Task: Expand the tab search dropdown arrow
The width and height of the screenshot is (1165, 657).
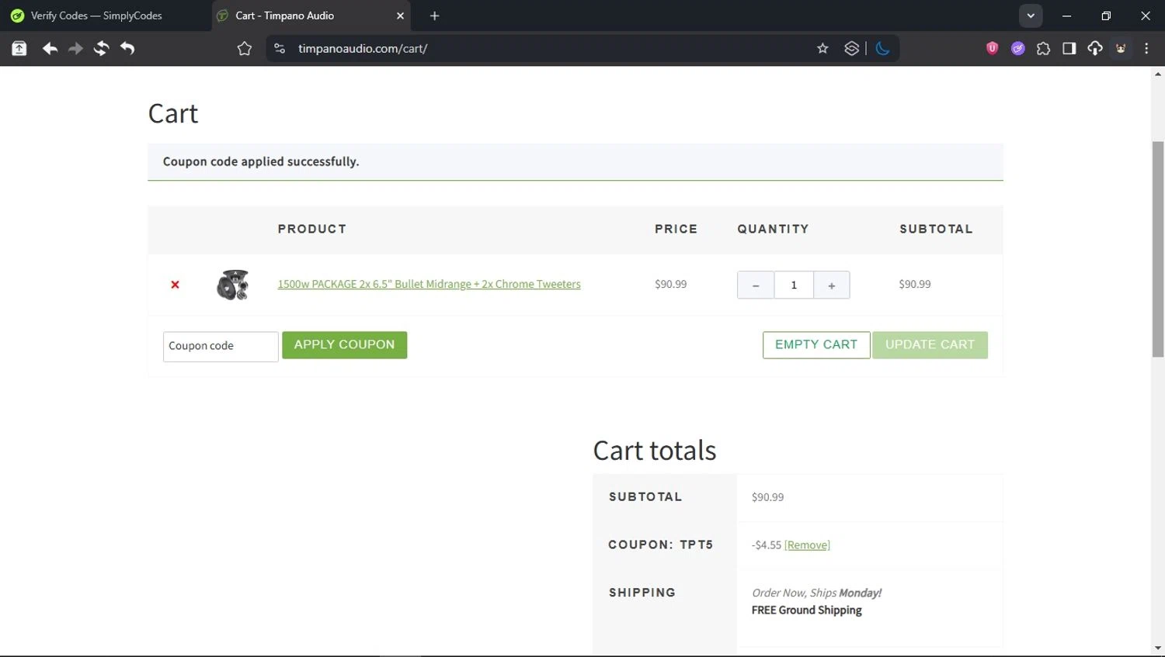Action: (x=1031, y=16)
